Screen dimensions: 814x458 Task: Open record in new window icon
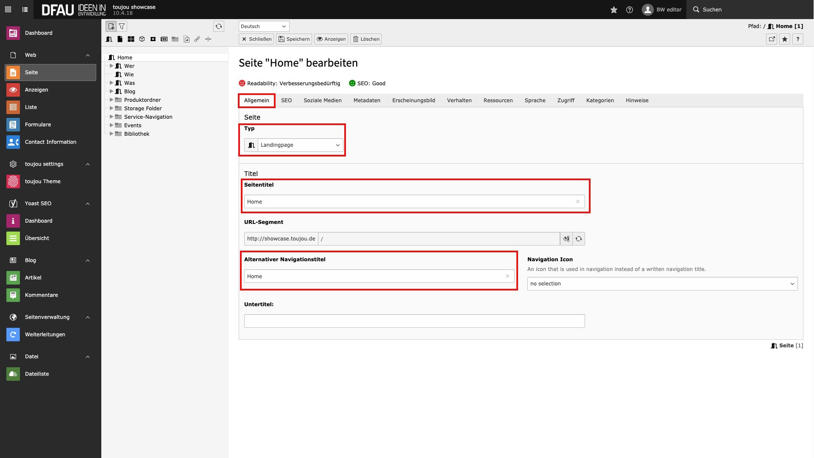772,39
